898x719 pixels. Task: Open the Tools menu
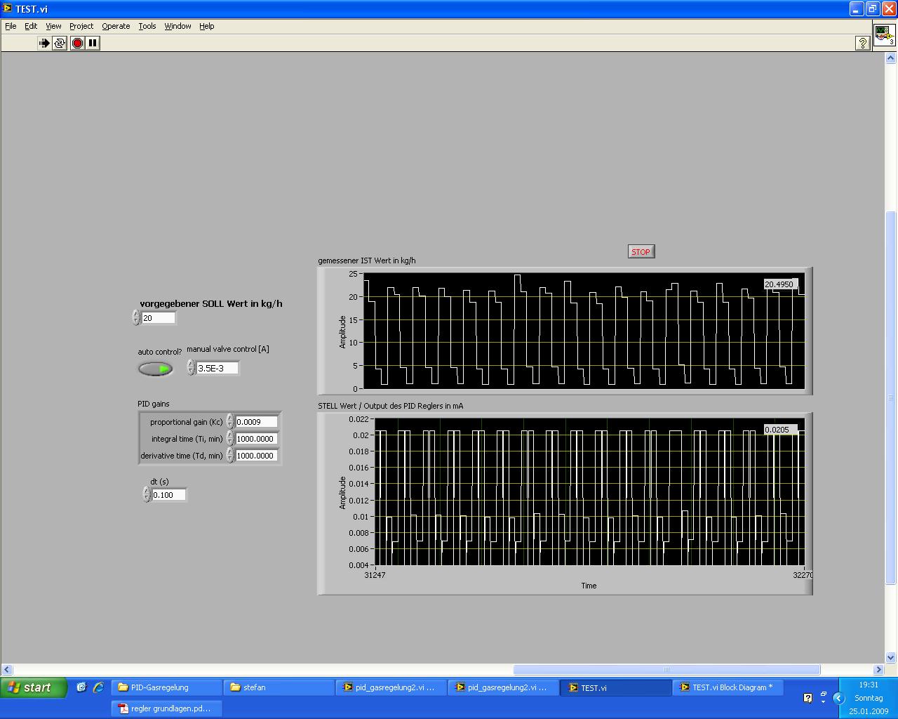[x=147, y=26]
